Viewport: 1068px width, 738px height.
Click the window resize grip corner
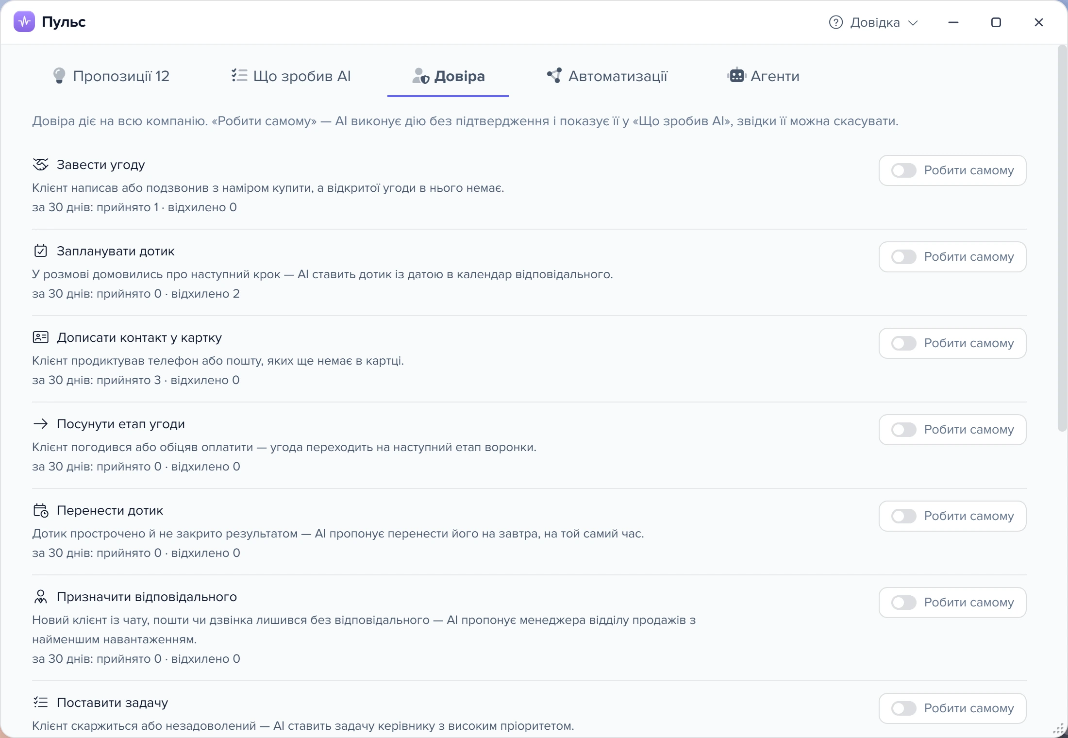click(x=1058, y=729)
